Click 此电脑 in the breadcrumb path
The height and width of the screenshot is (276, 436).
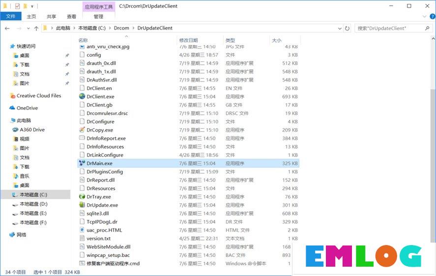point(63,28)
